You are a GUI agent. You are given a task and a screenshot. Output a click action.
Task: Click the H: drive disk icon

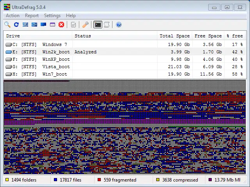pyautogui.click(x=9, y=74)
